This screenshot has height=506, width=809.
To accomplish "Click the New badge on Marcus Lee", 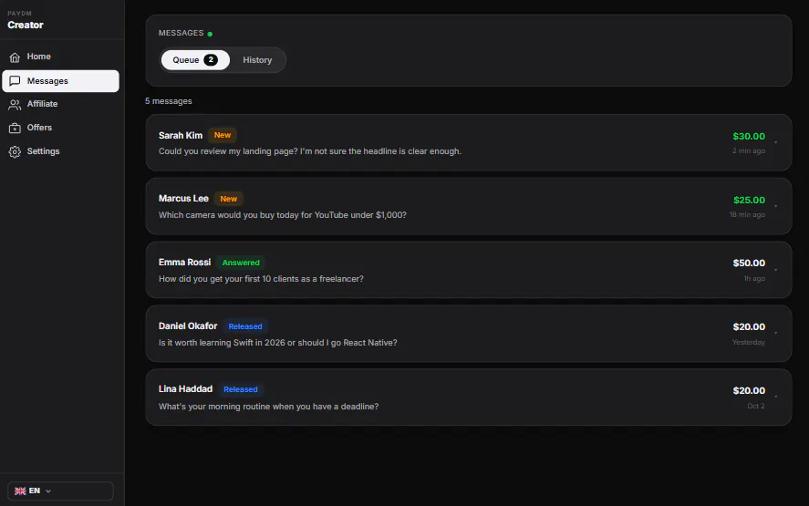I will coord(229,199).
